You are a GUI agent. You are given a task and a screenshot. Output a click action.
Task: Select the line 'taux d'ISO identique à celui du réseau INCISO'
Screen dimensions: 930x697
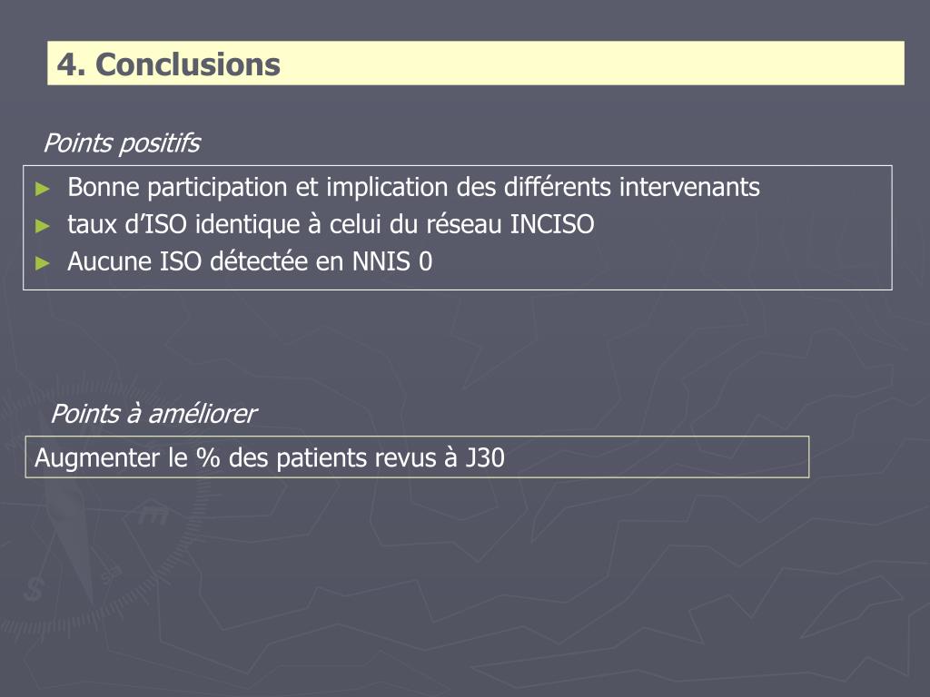[x=331, y=225]
